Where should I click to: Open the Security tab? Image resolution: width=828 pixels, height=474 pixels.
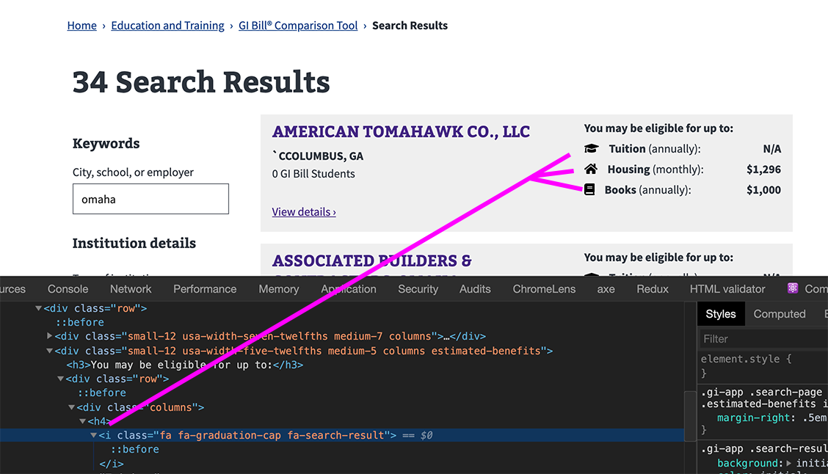pos(418,288)
